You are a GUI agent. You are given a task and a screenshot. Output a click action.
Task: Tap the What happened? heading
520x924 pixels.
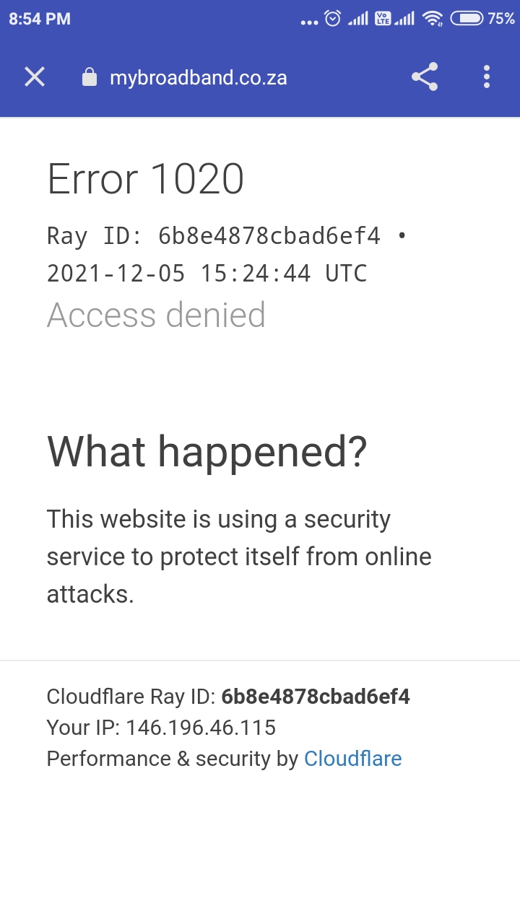[x=207, y=451]
